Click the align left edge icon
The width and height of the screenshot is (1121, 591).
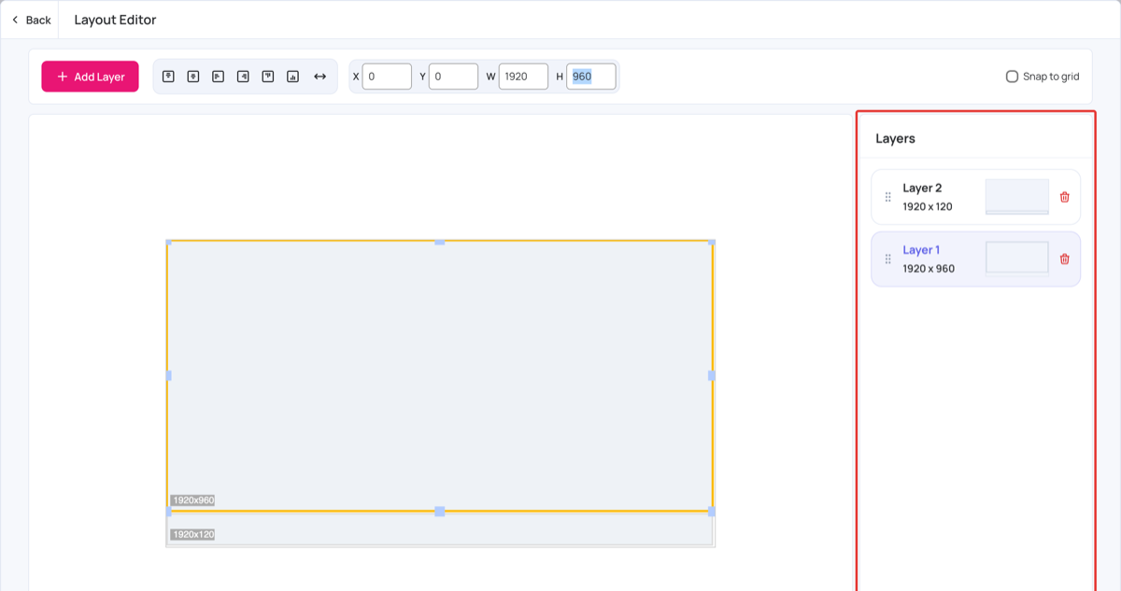tap(218, 77)
